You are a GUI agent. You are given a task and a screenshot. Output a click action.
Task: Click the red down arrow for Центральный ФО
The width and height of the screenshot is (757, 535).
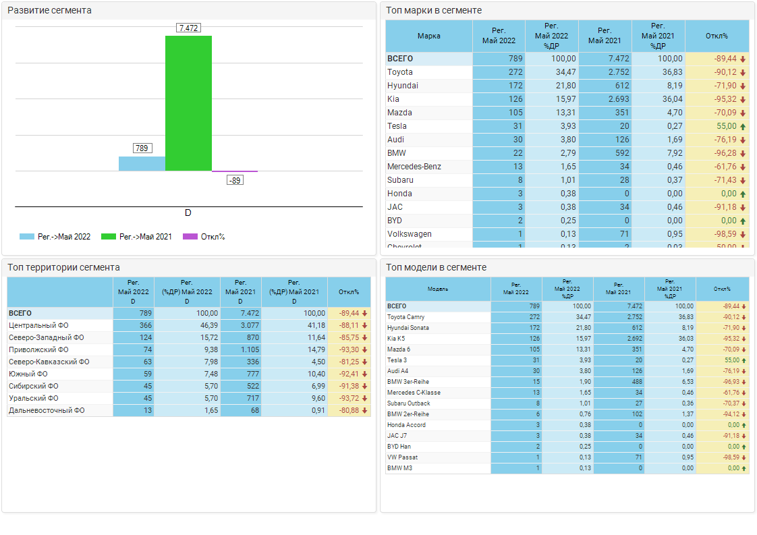365,325
